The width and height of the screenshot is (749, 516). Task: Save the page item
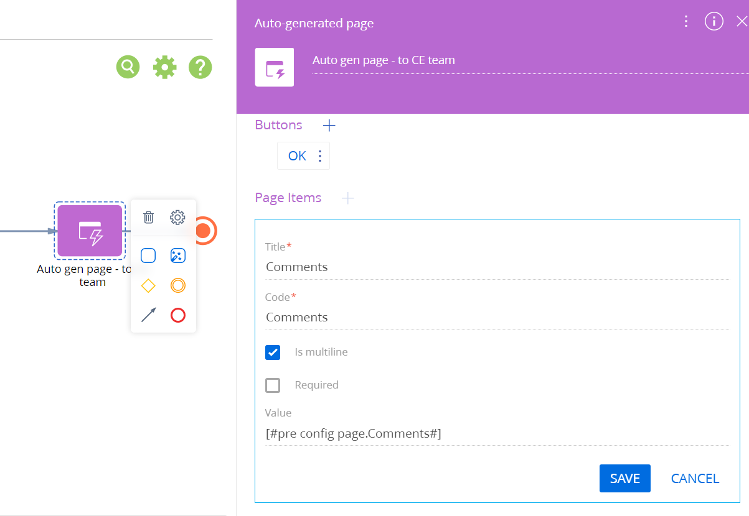[x=625, y=479]
